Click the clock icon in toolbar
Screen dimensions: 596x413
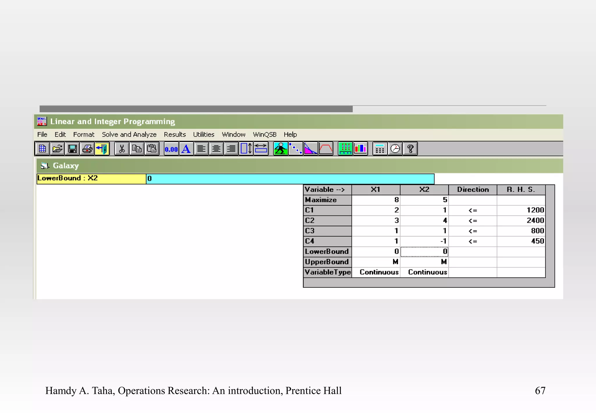pos(395,149)
